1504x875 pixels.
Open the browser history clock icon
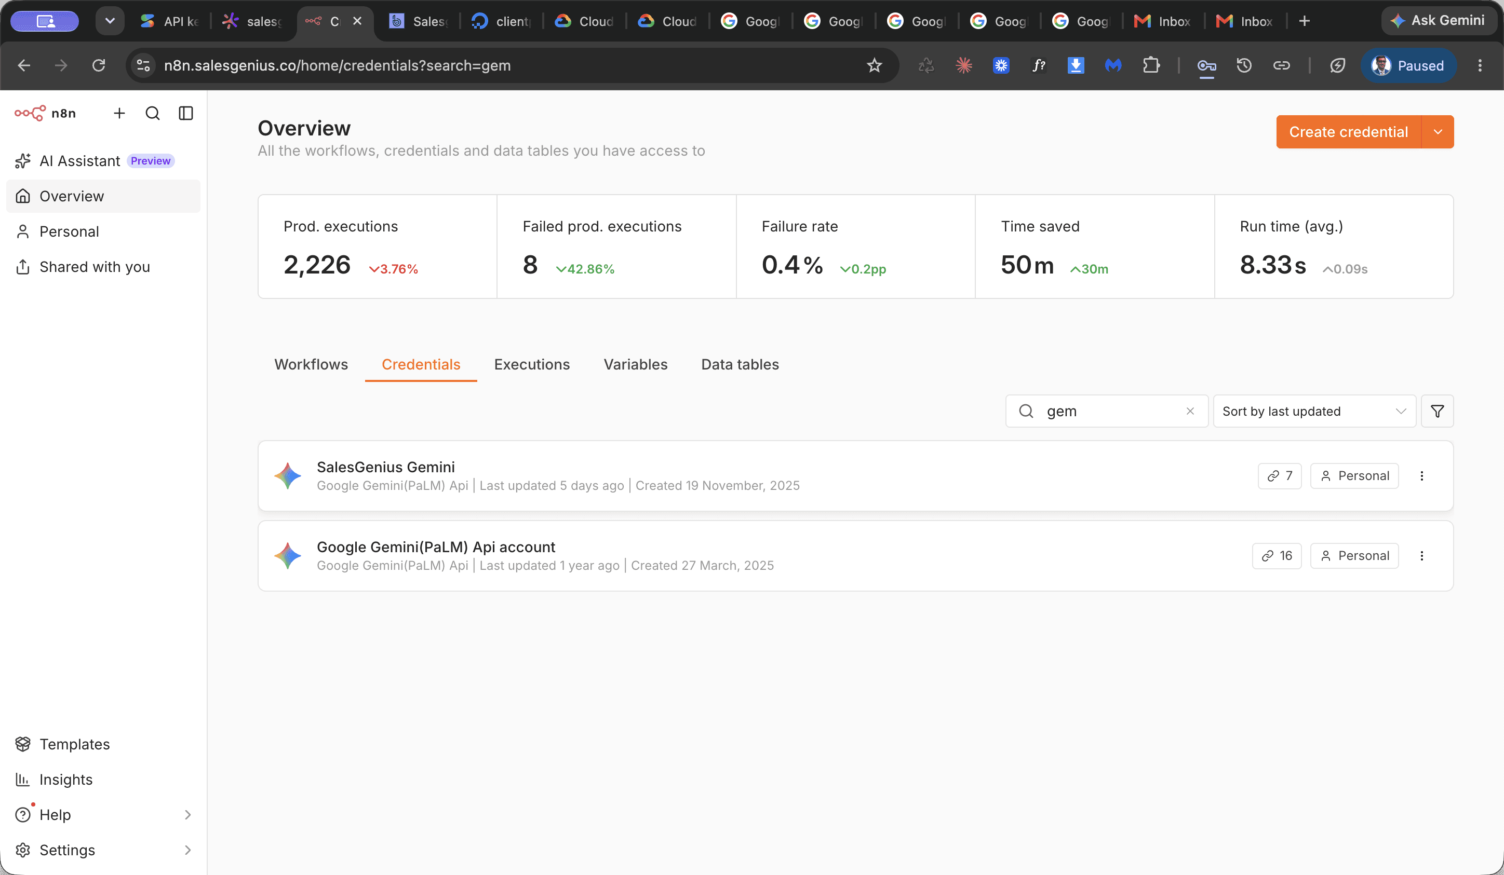coord(1244,65)
